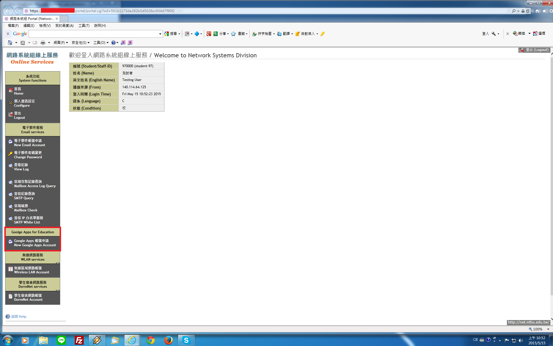Viewport: 553px width, 346px height.
Task: Click the Help question mark icon
Action: click(8, 316)
